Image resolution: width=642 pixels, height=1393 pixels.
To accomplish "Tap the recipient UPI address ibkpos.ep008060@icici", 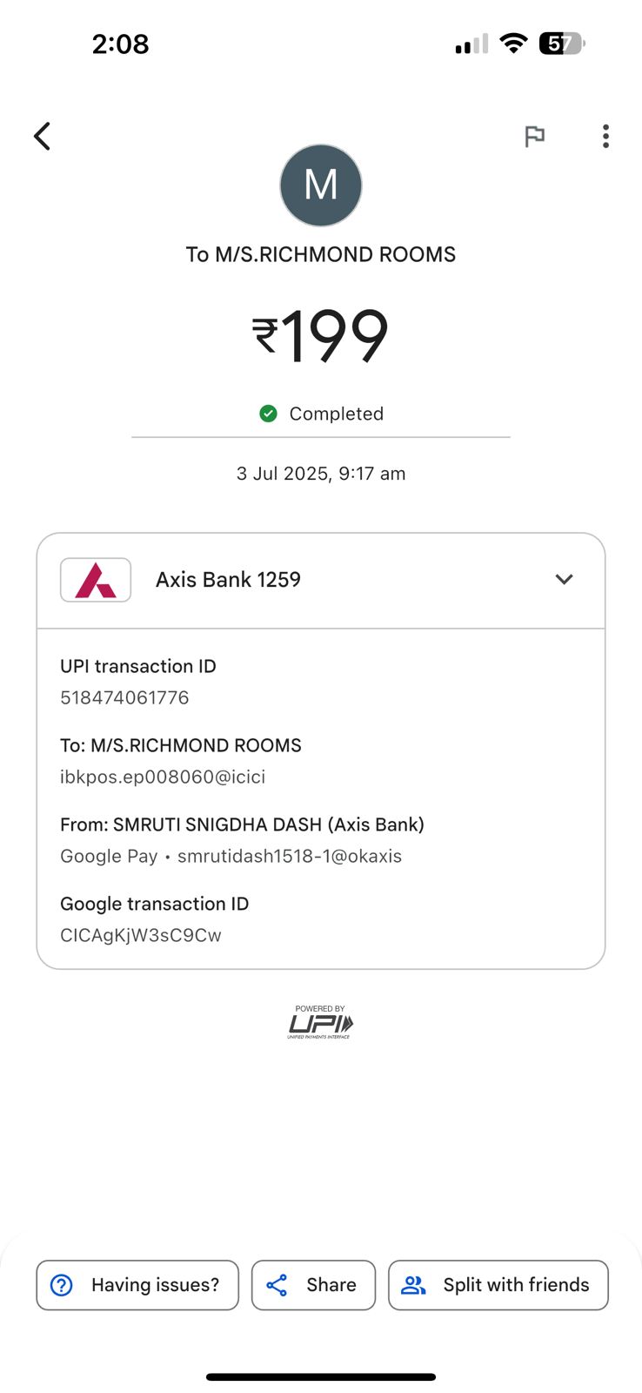I will (163, 777).
